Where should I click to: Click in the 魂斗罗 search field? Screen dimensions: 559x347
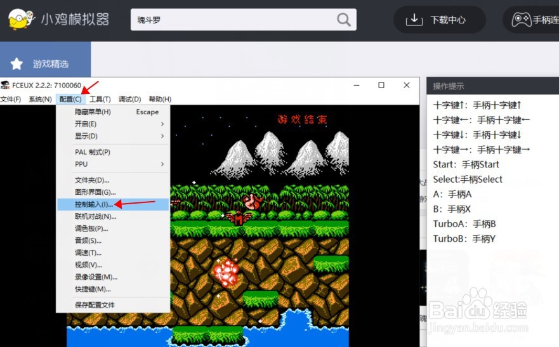(x=244, y=20)
